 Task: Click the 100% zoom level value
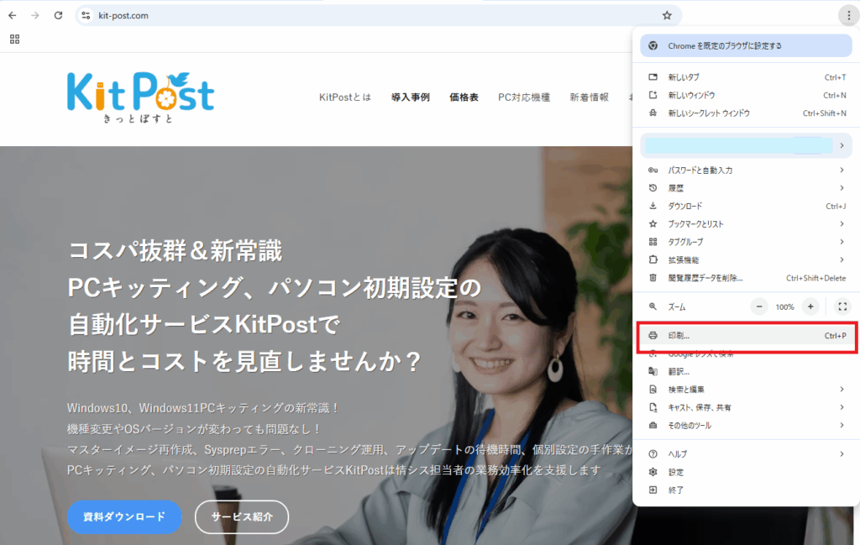point(784,307)
